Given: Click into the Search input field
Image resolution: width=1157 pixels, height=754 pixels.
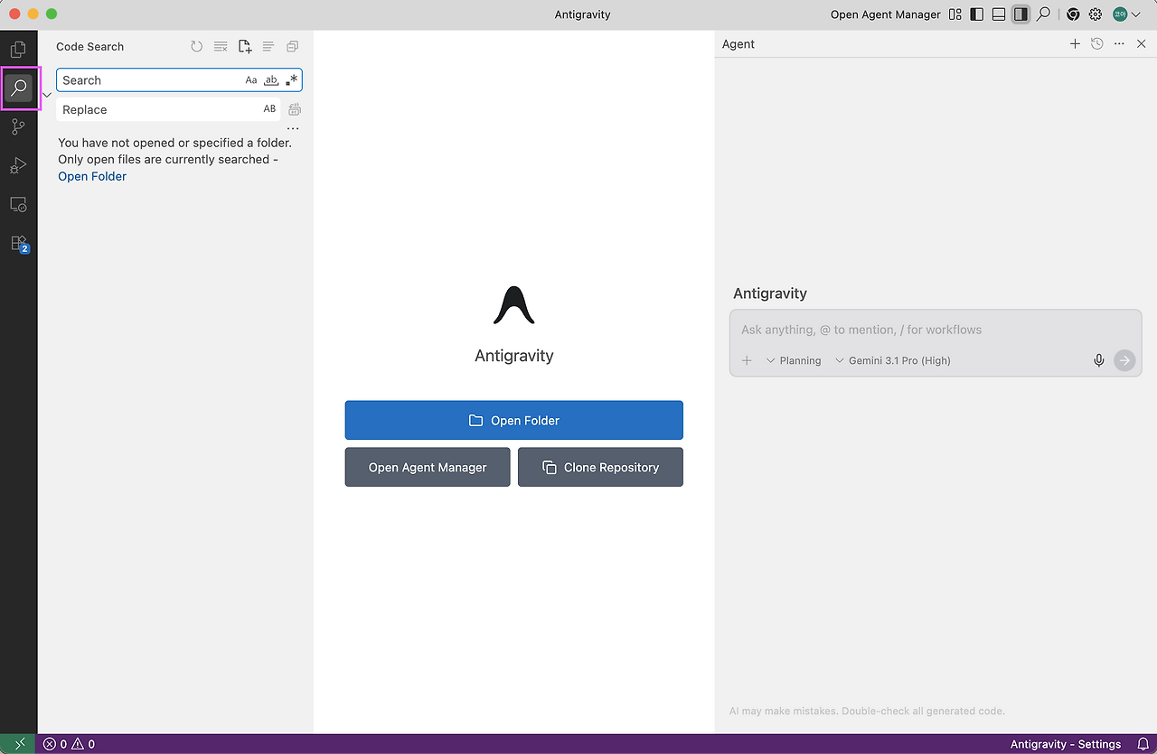Looking at the screenshot, I should click(x=179, y=80).
